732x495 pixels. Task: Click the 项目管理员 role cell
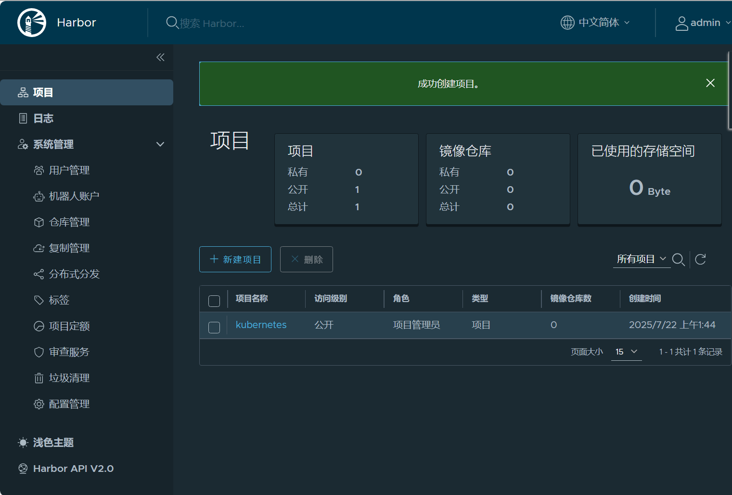416,325
